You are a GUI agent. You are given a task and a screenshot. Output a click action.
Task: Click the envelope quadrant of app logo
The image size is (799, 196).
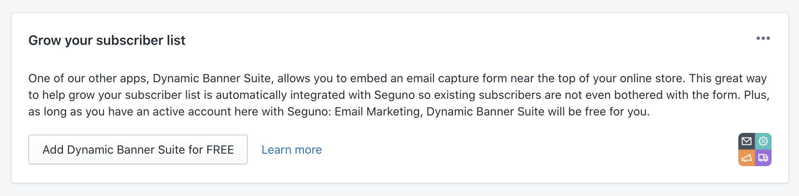pos(747,141)
